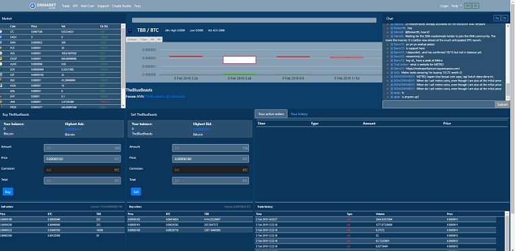Click the chat panel vertical scrollbar
This screenshot has width=515, height=251.
pos(508,62)
